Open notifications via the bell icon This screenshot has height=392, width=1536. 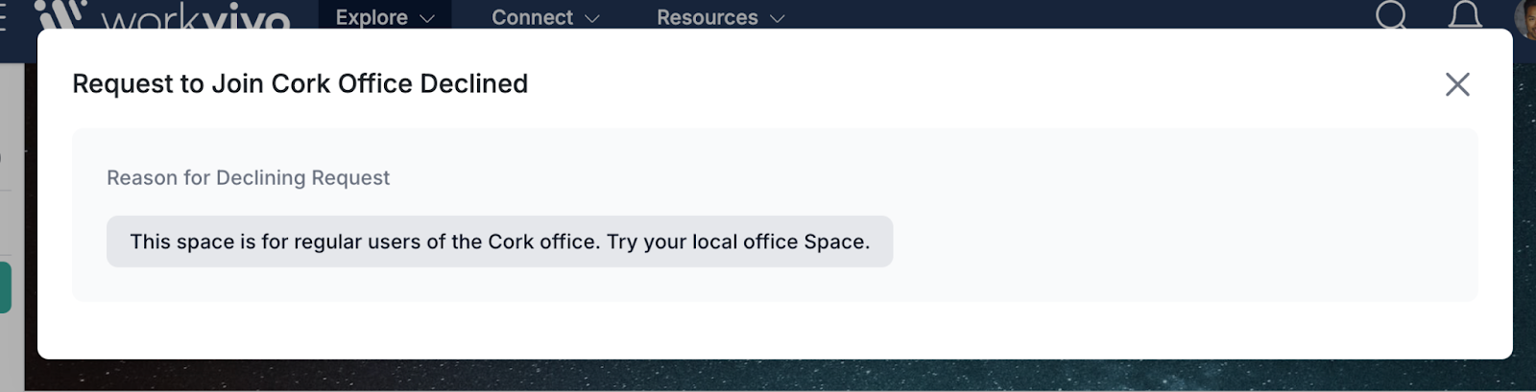pos(1465,14)
